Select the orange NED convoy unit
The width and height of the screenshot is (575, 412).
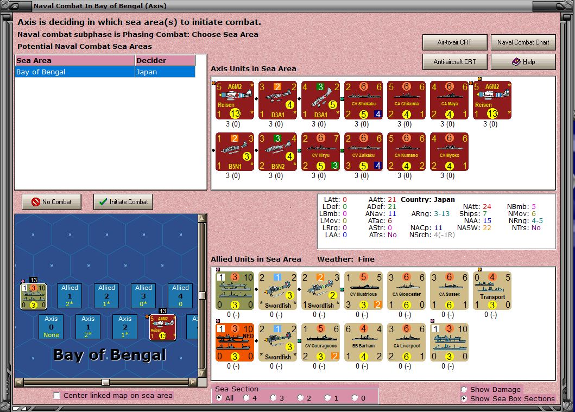coord(235,343)
